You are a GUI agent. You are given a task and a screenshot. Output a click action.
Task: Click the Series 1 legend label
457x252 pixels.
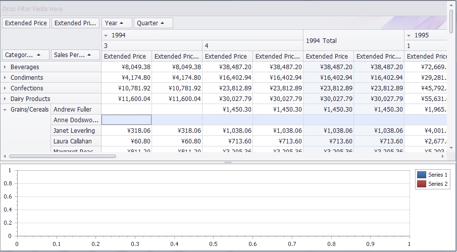point(438,175)
